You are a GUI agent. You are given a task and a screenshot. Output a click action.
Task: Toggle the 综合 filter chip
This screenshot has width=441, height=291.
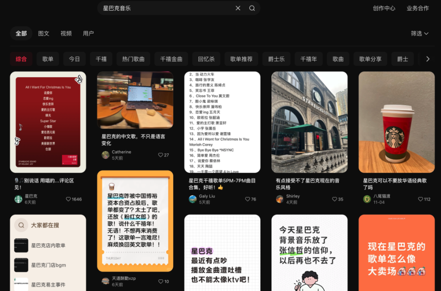coord(21,59)
